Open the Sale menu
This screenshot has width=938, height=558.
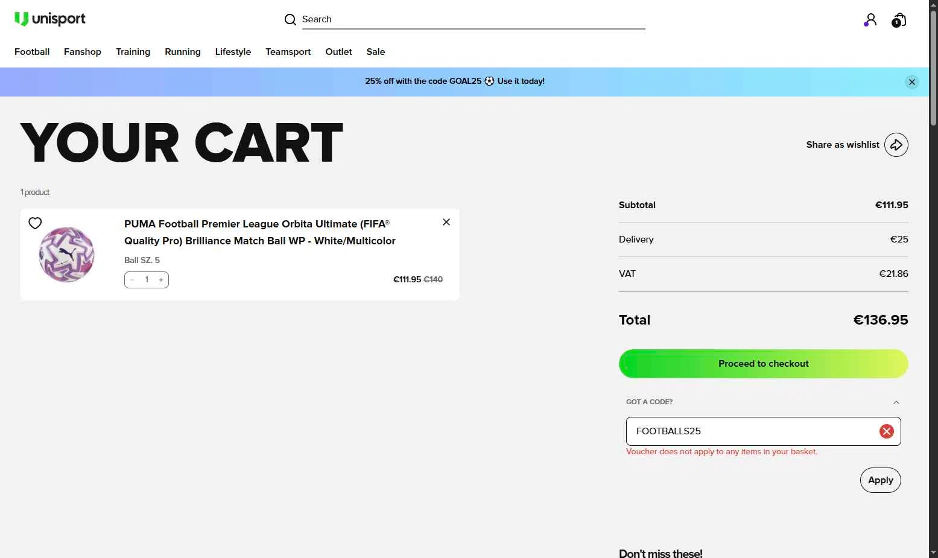coord(376,52)
